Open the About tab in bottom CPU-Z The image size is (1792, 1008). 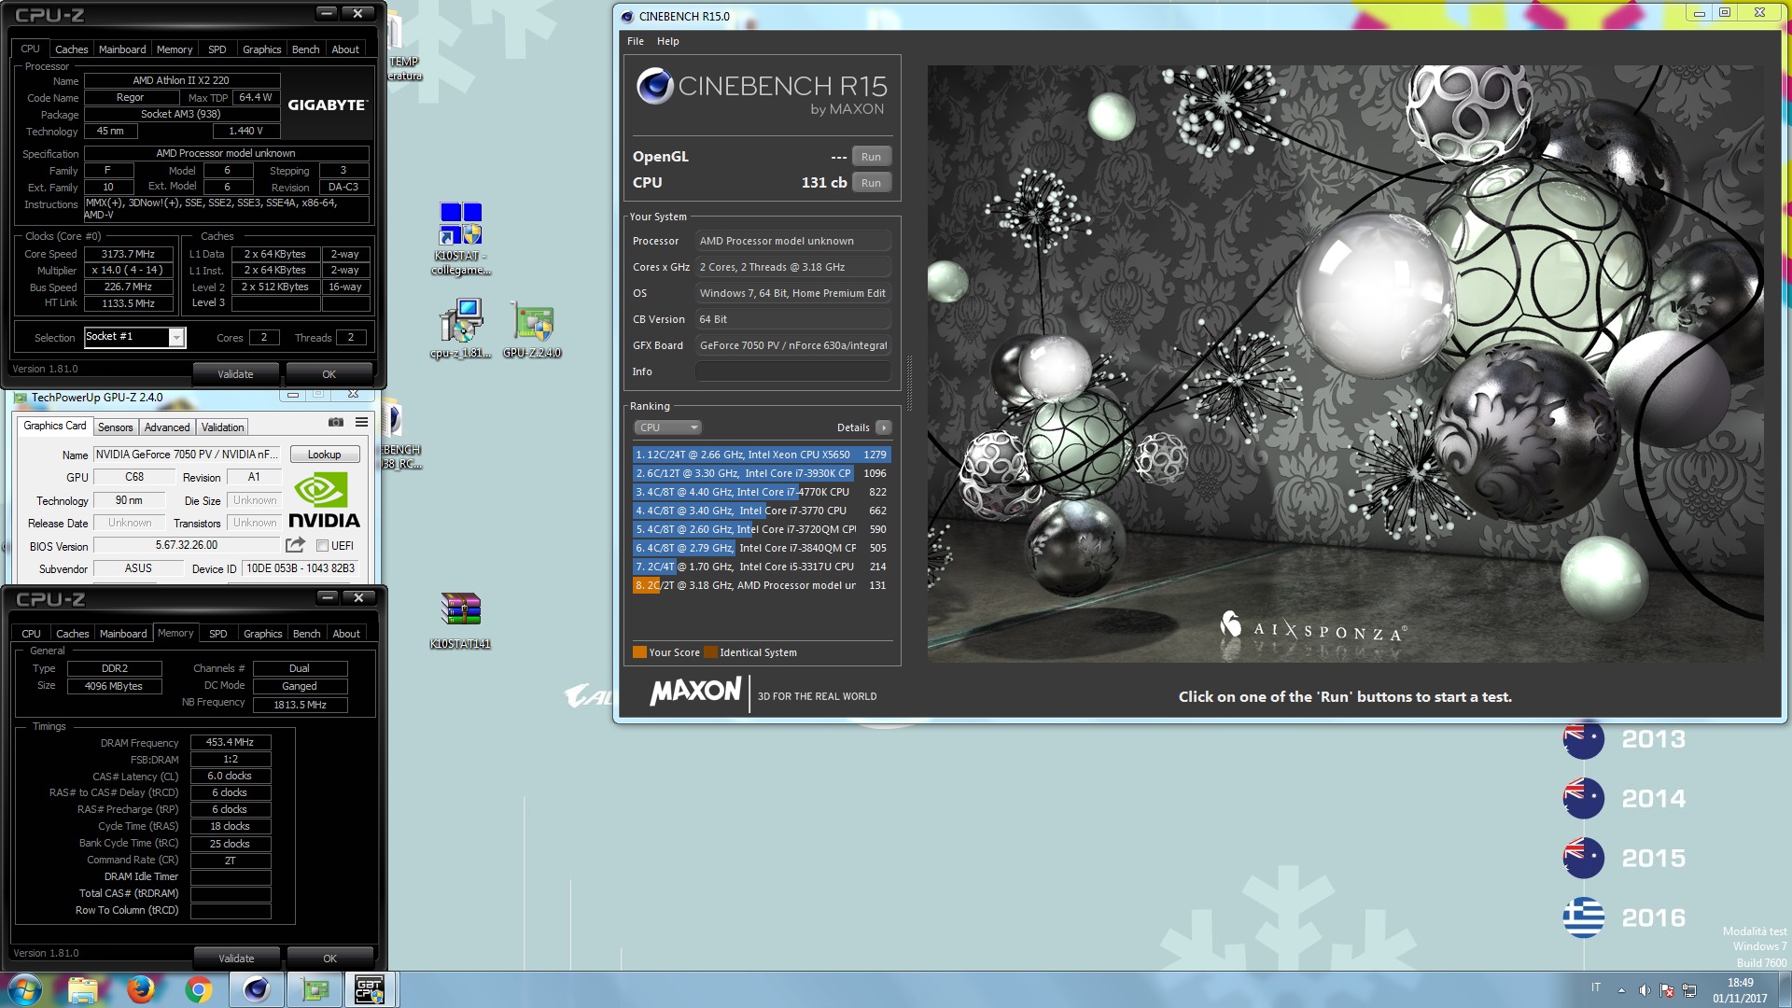point(346,634)
